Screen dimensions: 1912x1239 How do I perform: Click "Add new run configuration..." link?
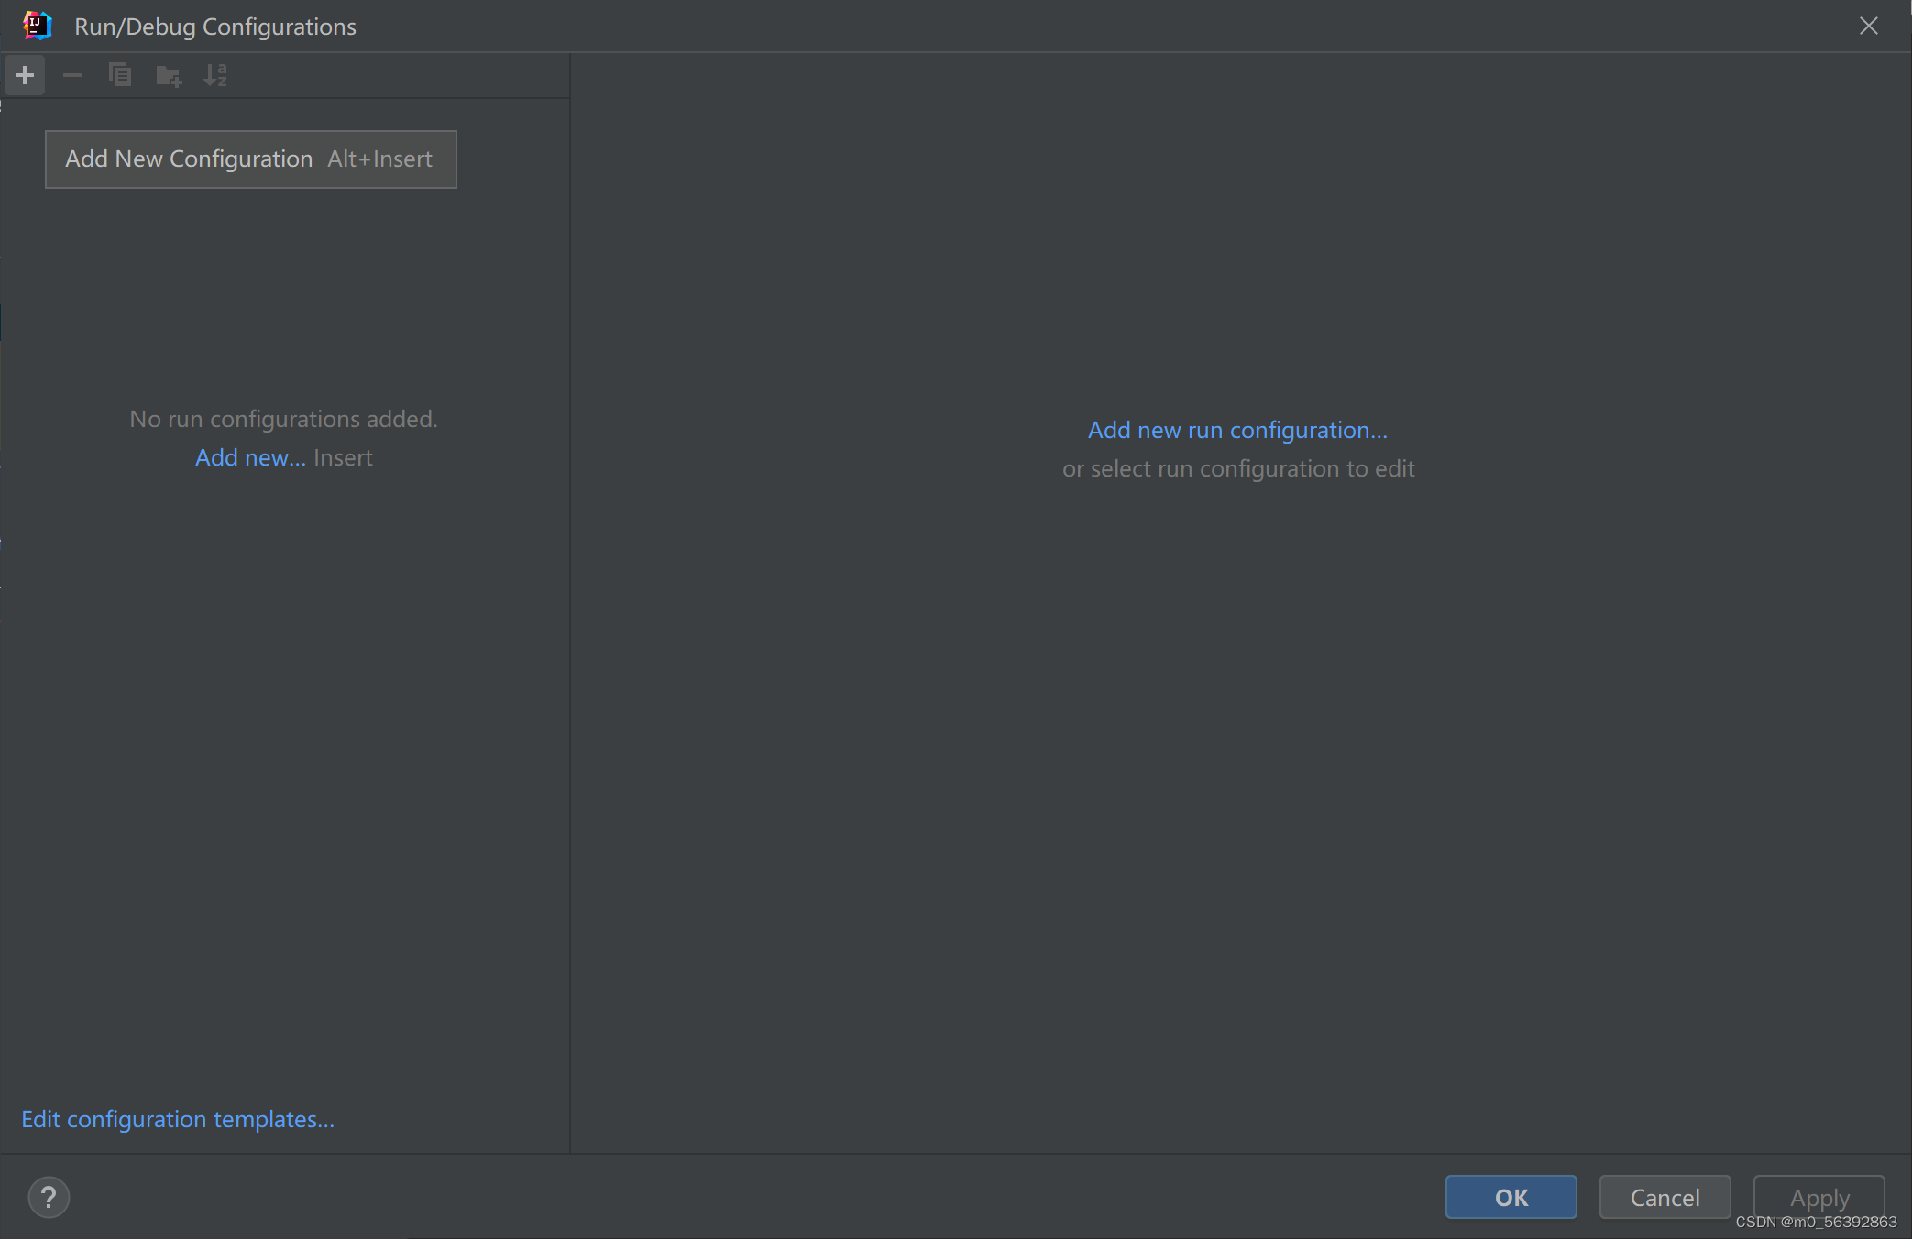point(1237,430)
